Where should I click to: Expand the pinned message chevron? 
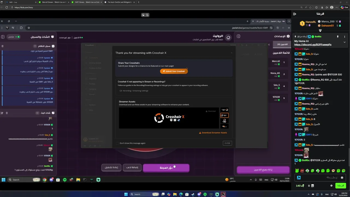click(x=345, y=42)
